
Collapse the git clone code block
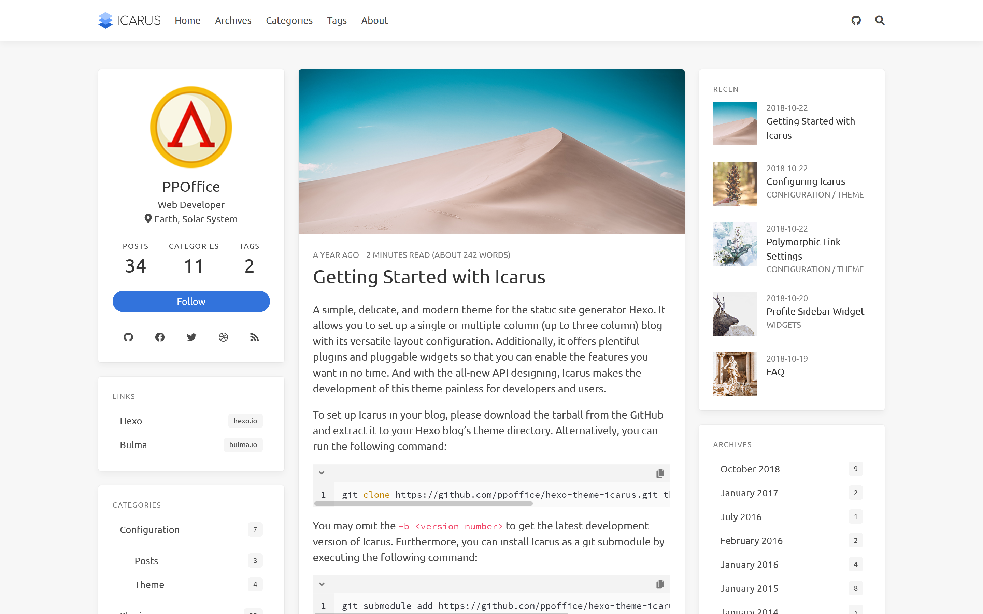(322, 473)
